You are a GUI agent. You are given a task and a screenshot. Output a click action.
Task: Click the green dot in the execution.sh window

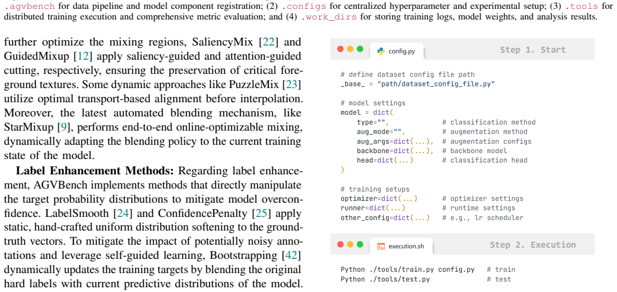point(360,245)
